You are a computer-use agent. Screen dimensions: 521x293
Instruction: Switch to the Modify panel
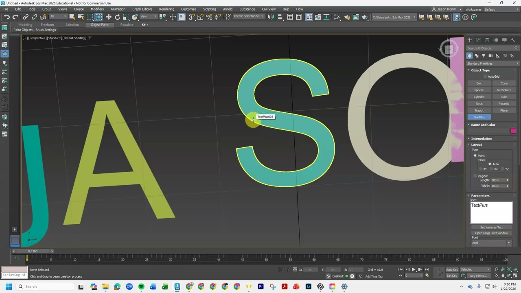(478, 40)
